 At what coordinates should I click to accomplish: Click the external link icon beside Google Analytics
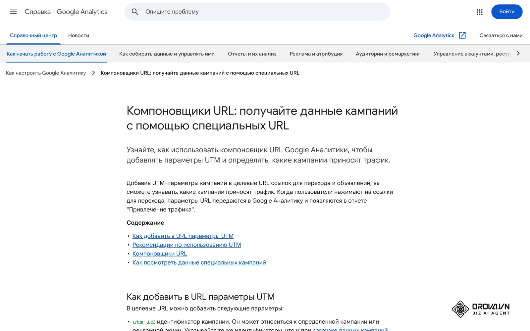point(462,35)
